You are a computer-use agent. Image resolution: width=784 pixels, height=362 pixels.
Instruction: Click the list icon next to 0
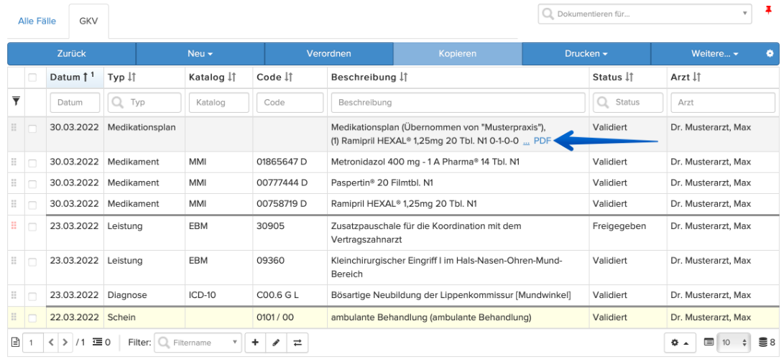pyautogui.click(x=97, y=343)
